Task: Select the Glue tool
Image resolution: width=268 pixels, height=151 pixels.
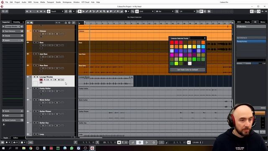Action: click(x=97, y=11)
